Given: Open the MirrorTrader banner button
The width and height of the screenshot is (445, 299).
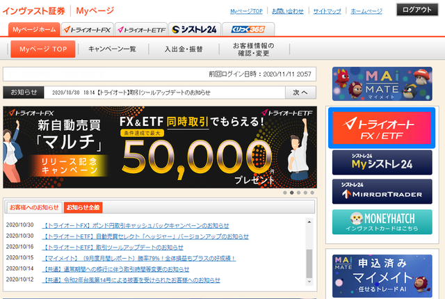Looking at the screenshot, I should (x=382, y=191).
